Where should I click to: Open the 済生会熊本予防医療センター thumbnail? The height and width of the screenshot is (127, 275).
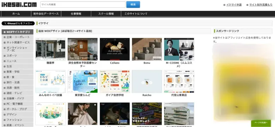[82, 49]
